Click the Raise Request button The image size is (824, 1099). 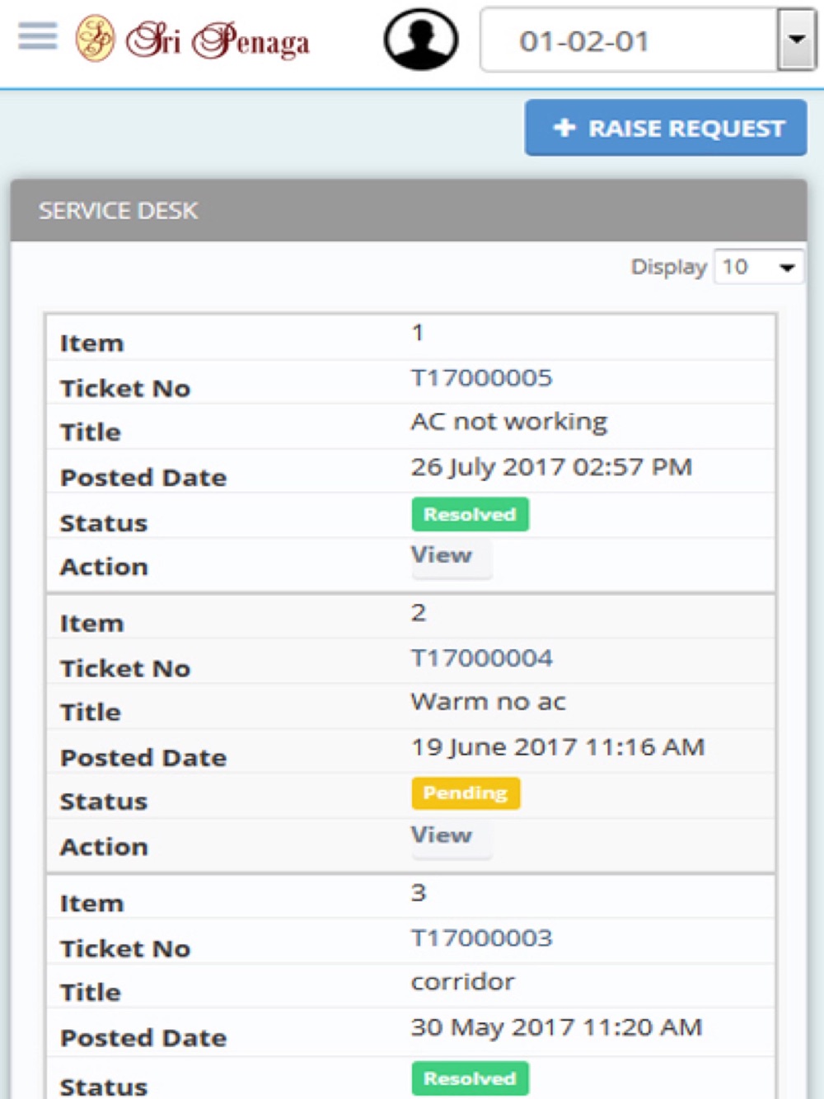[666, 128]
